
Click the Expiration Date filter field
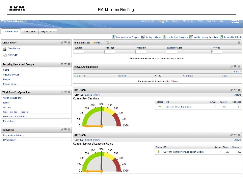click(x=171, y=52)
